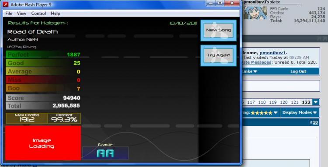
Task: Click the Log Out link
Action: 298,71
